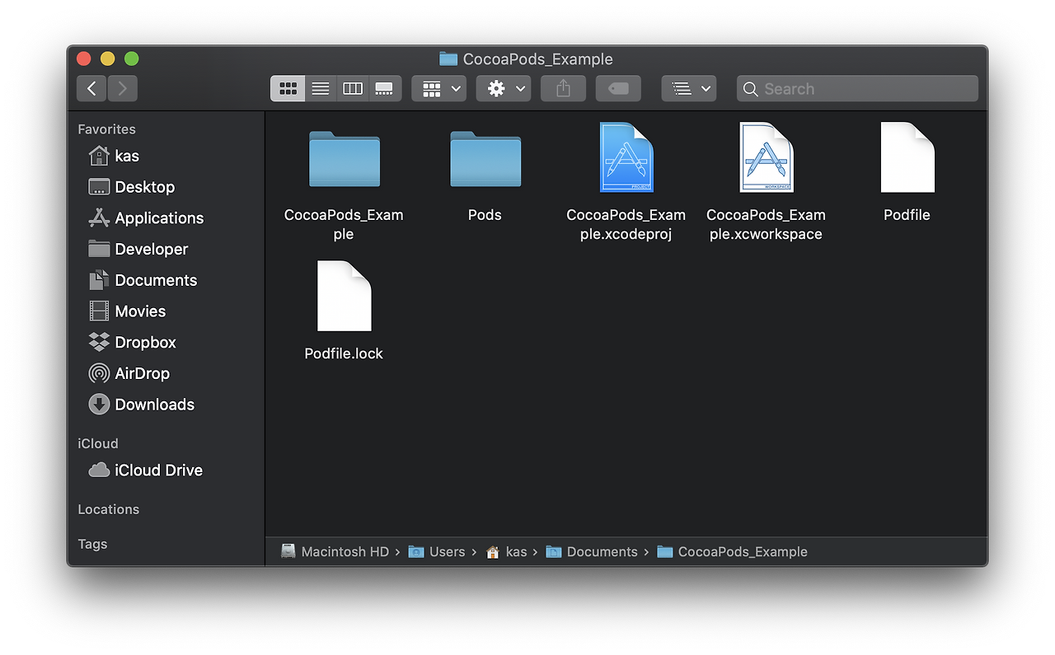Switch to column view
Screen dimensions: 1055x655
[353, 88]
